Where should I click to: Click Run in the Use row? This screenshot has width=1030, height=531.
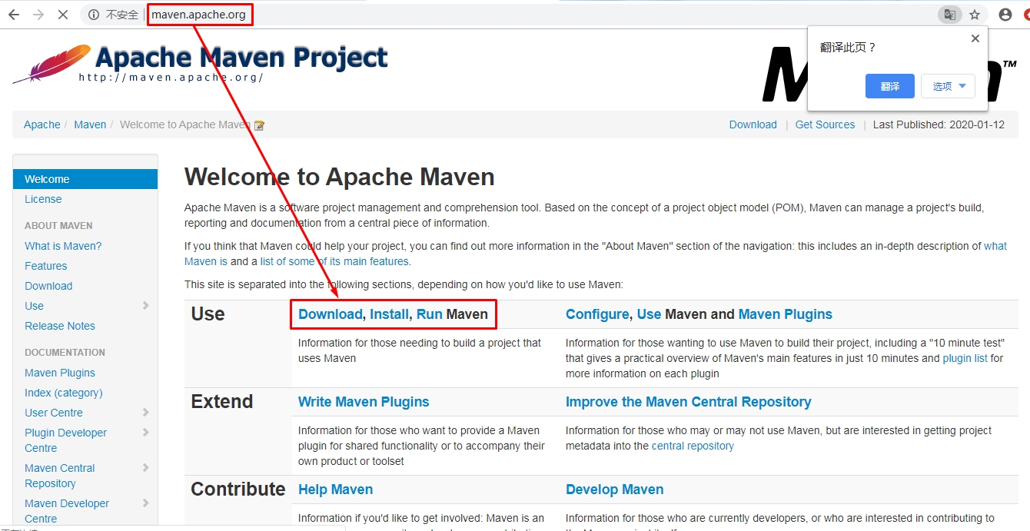coord(430,314)
